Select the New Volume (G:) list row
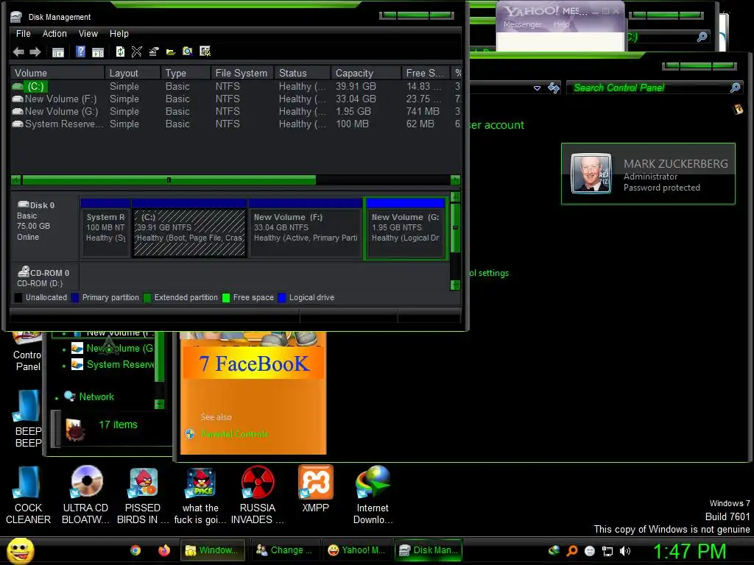 pos(236,112)
